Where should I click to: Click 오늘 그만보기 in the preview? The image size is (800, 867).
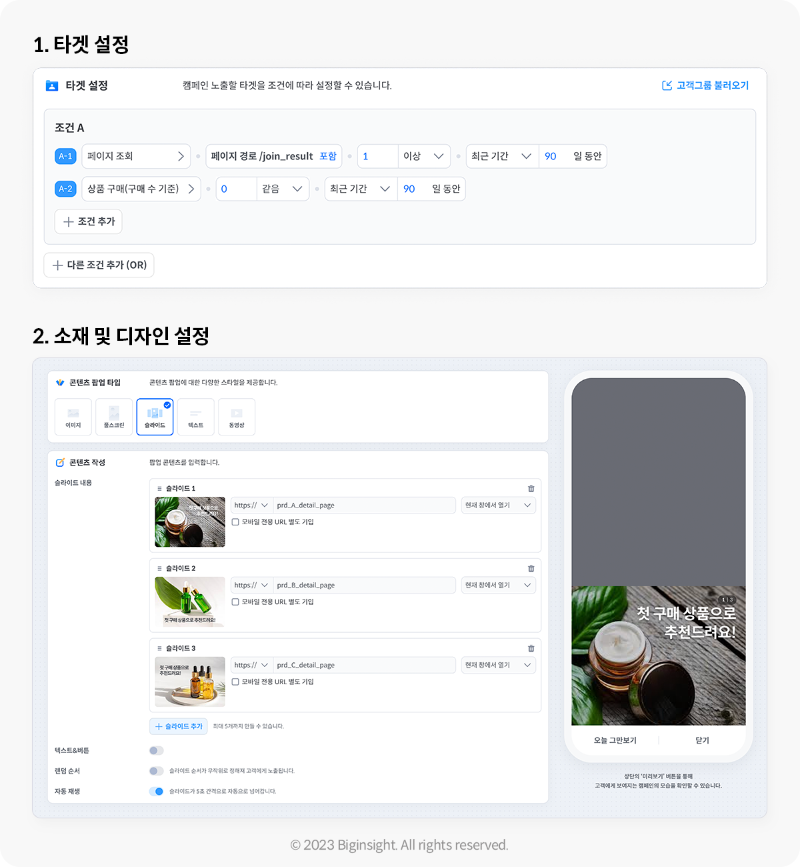click(x=615, y=740)
